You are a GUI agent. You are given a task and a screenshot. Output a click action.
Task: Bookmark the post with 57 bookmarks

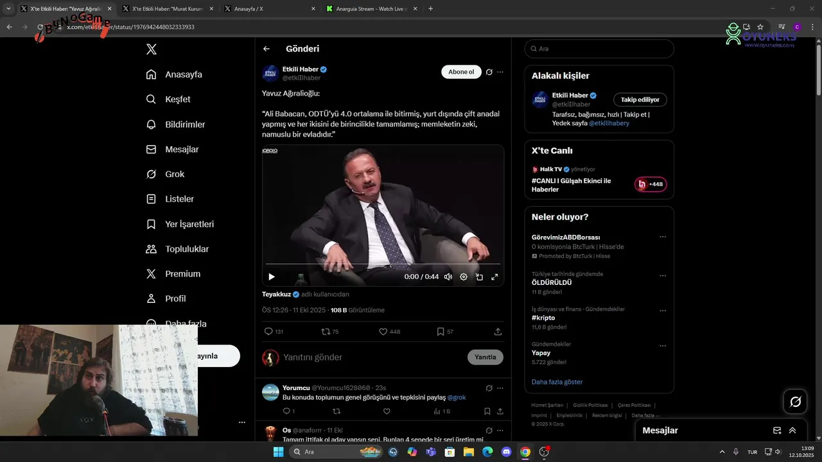point(440,332)
